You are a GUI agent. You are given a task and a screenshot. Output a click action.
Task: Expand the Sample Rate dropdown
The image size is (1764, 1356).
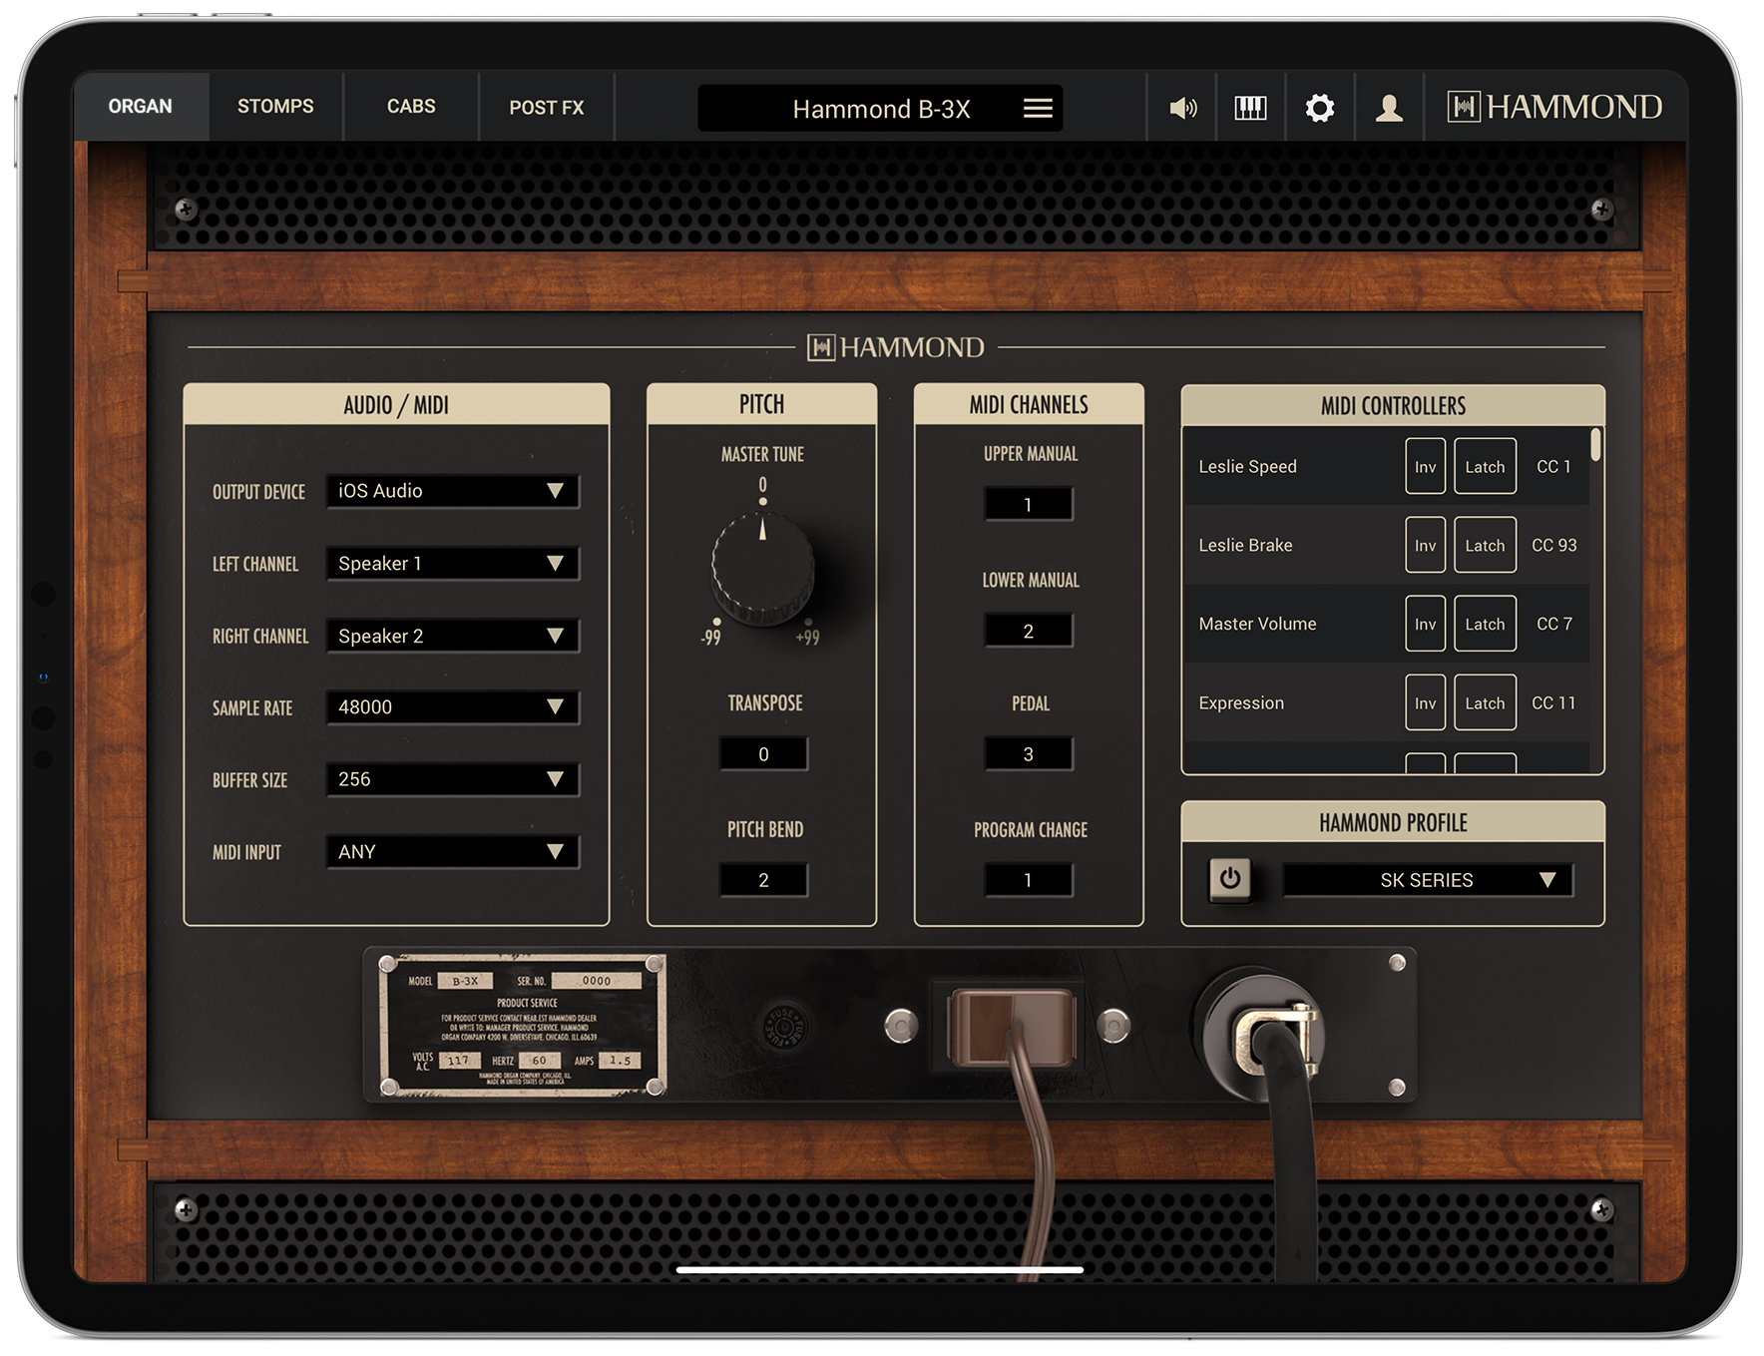pos(453,707)
